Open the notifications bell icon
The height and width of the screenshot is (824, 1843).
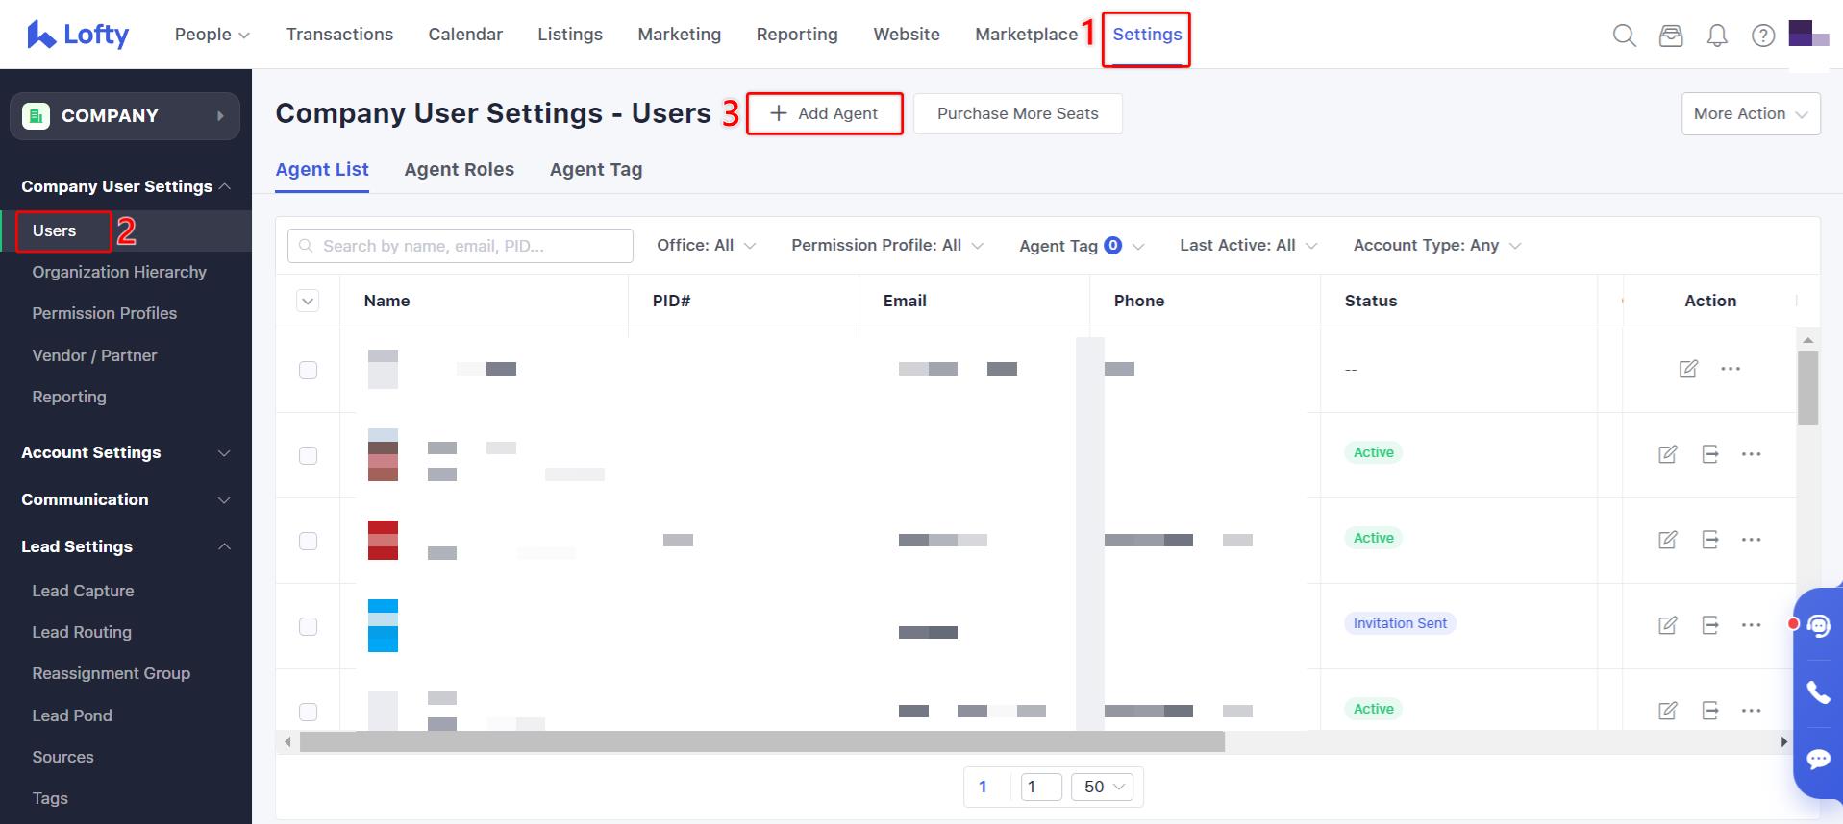(1717, 36)
